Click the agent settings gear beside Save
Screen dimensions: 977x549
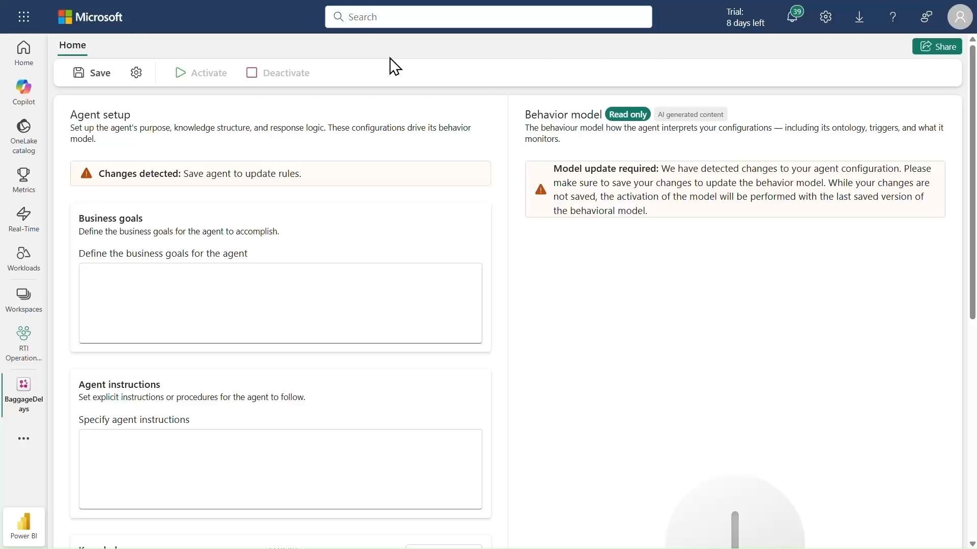click(136, 73)
